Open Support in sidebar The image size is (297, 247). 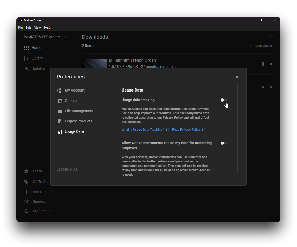(35, 202)
